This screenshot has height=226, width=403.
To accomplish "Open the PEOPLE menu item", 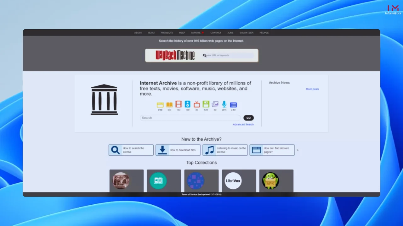I will (264, 33).
